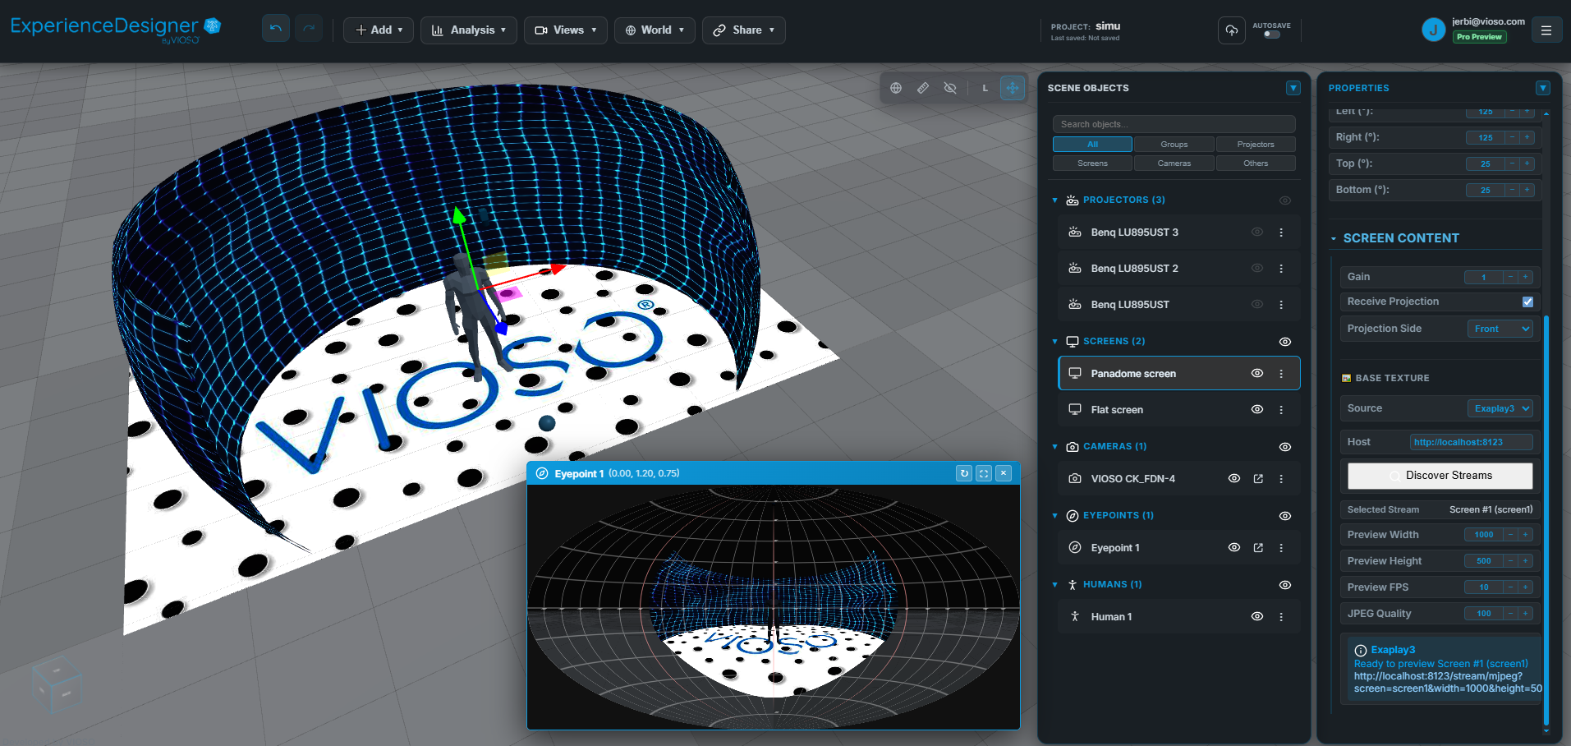The image size is (1571, 746).
Task: Decrease Preview Width with minus
Action: point(1510,535)
